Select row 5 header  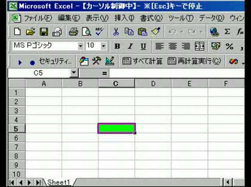pos(17,129)
